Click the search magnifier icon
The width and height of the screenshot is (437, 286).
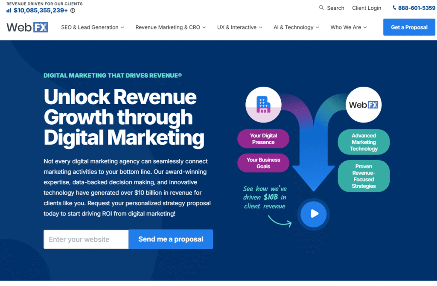tap(321, 8)
